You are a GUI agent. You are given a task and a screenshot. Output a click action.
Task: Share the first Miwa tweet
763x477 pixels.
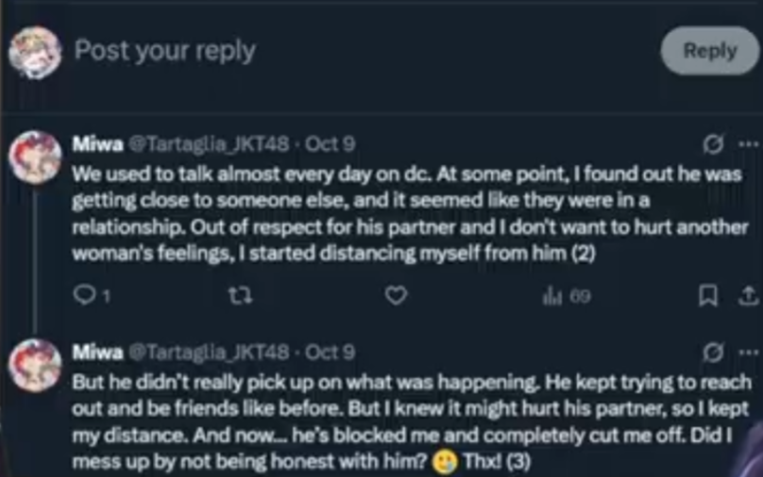[749, 295]
